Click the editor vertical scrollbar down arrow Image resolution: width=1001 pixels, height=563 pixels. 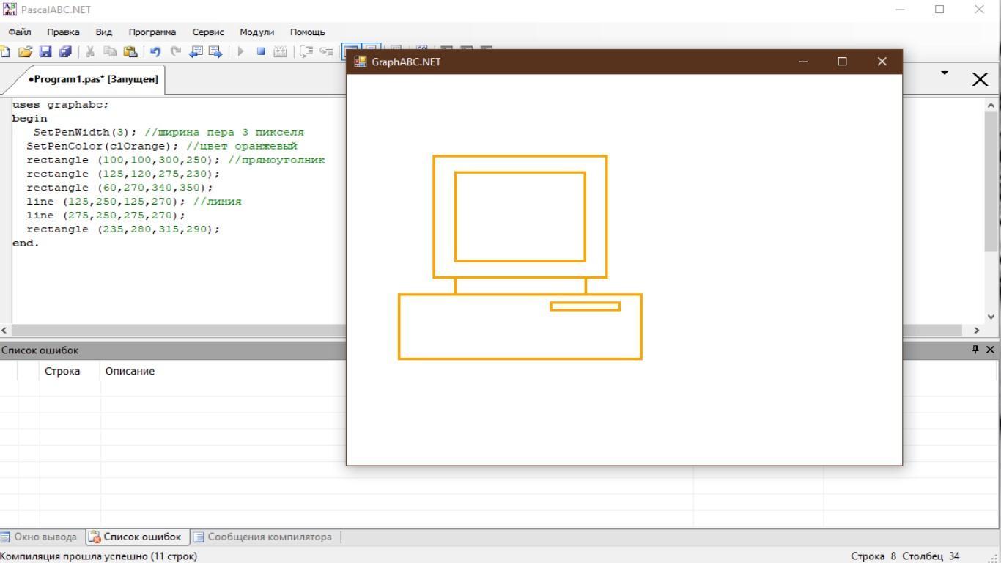(991, 317)
